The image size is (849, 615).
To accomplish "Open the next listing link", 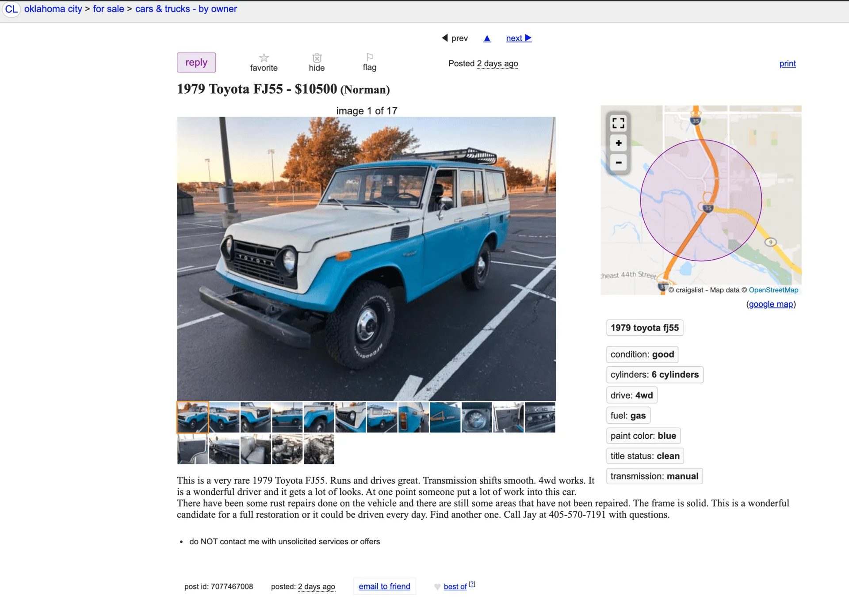I will pyautogui.click(x=518, y=38).
